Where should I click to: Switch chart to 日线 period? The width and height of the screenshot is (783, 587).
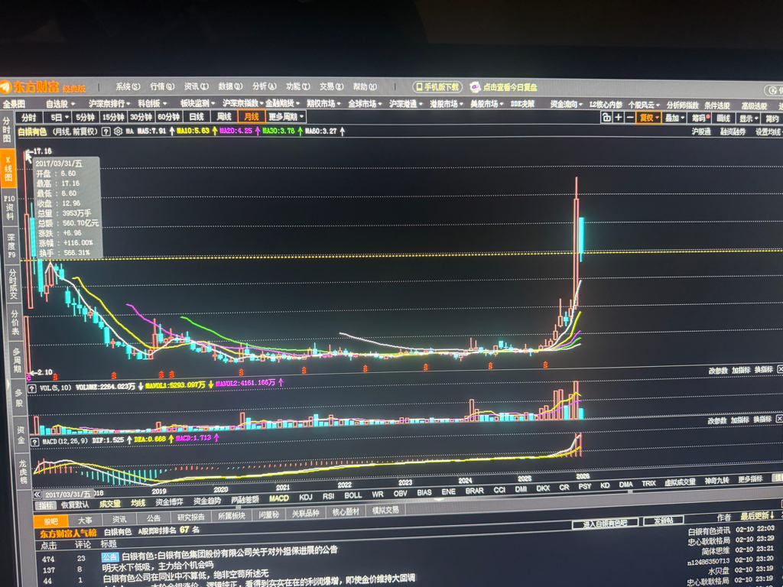coord(197,117)
